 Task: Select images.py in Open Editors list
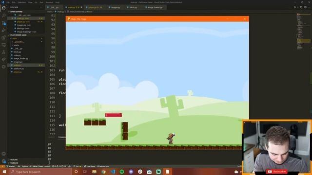pos(24,25)
